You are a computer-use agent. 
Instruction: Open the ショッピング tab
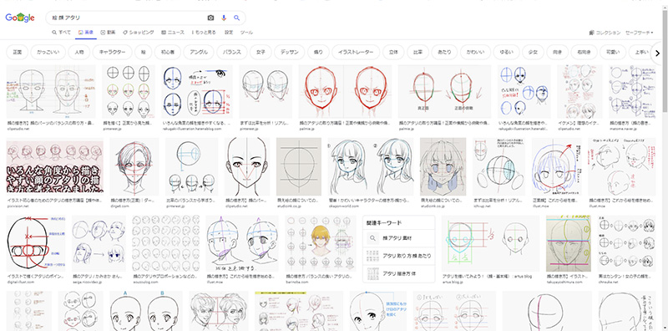[x=139, y=33]
